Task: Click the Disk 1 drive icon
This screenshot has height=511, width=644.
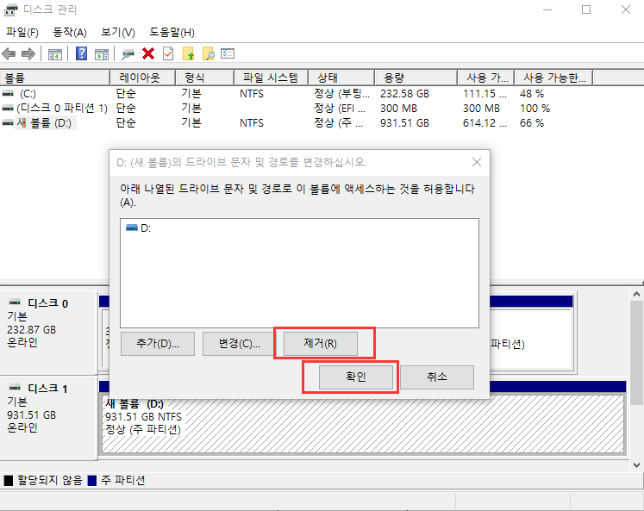Action: tap(15, 388)
